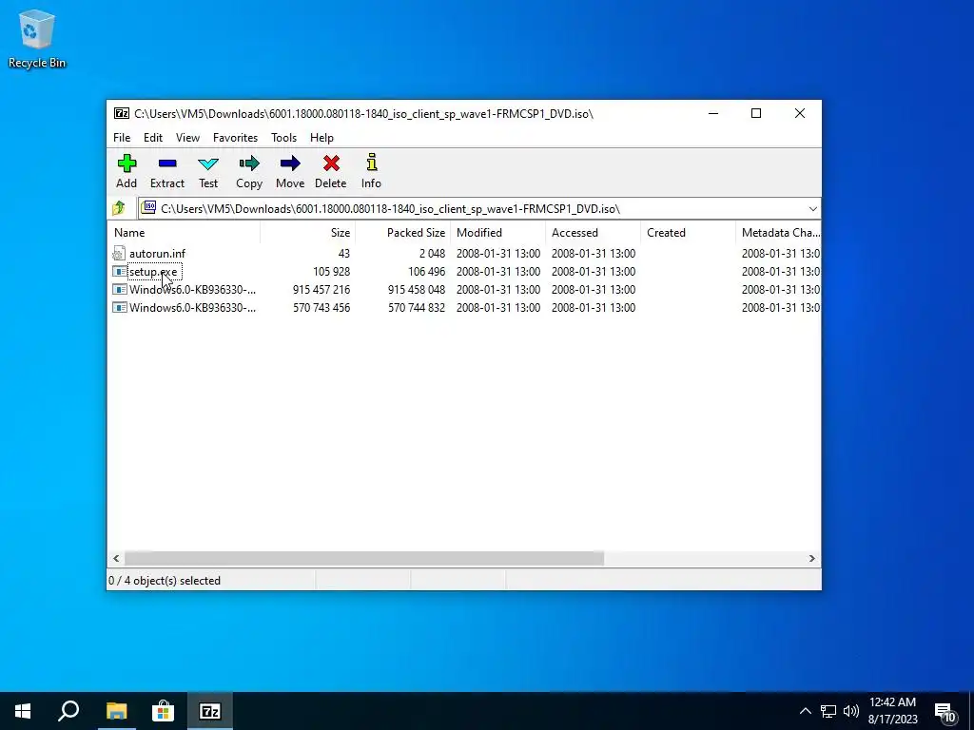Select the autorun.inf file name
This screenshot has height=730, width=974.
point(157,253)
